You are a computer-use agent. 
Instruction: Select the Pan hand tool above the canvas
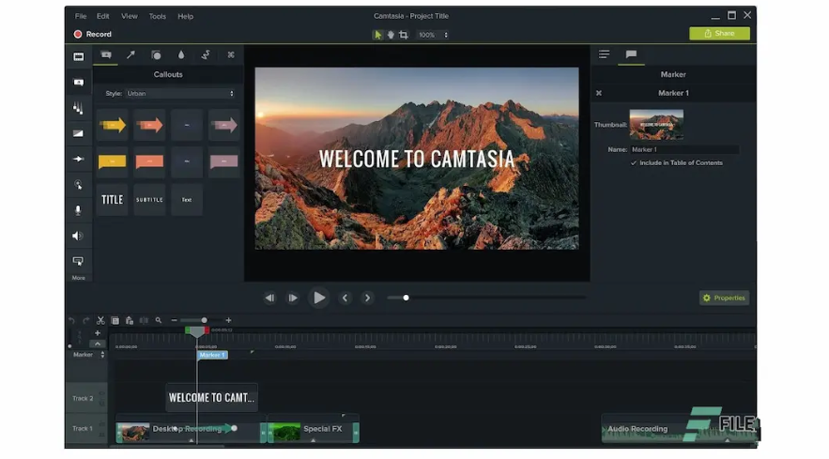[391, 35]
